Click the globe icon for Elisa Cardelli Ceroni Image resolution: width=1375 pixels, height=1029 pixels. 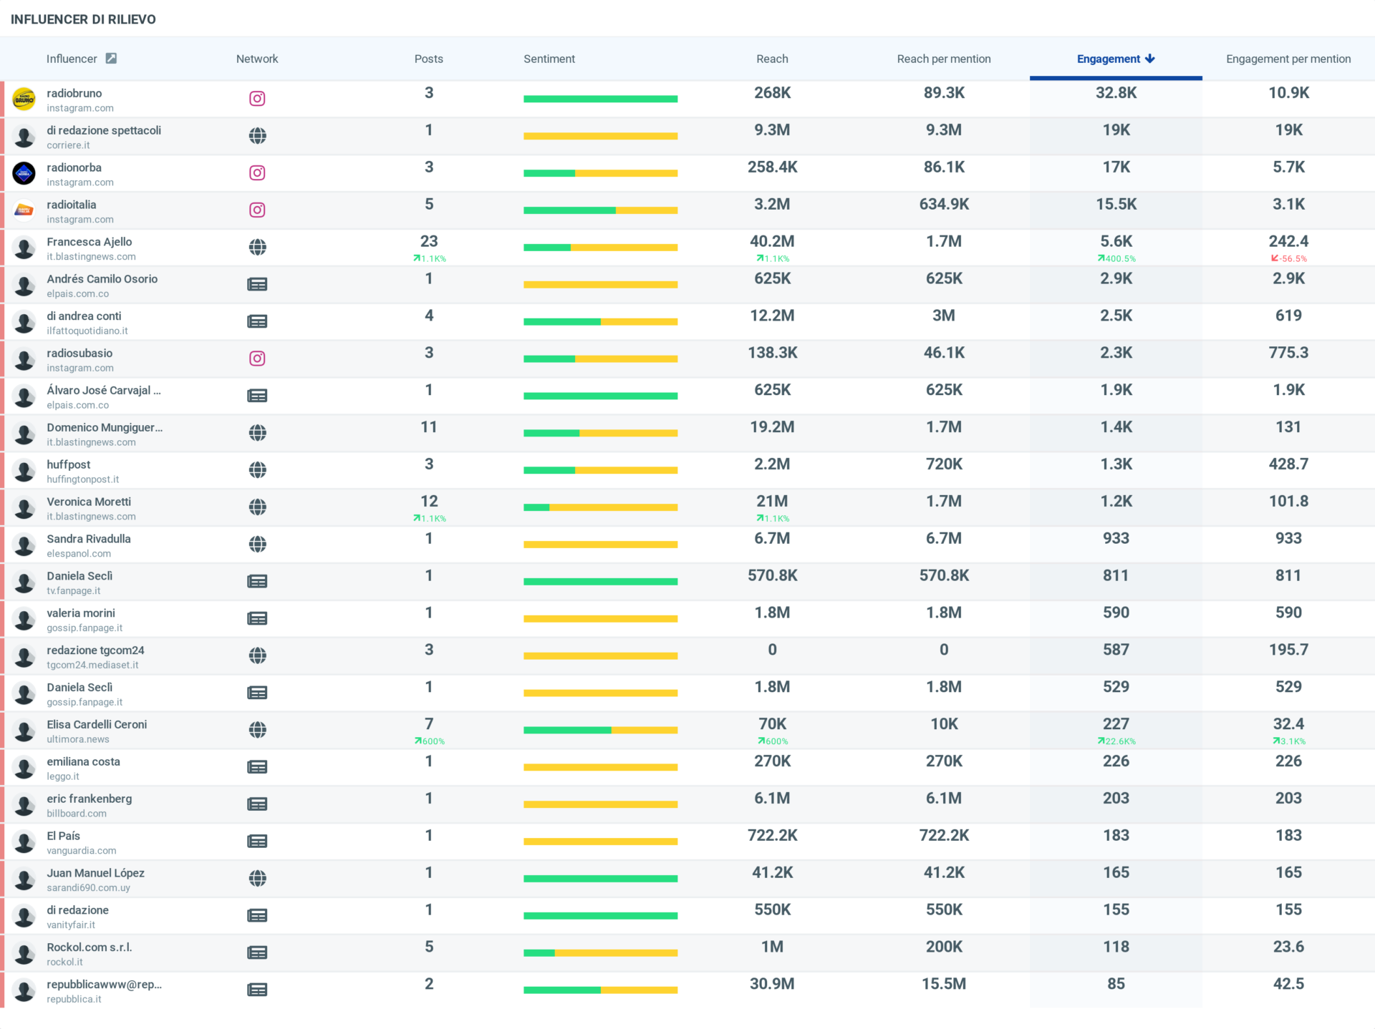[257, 730]
